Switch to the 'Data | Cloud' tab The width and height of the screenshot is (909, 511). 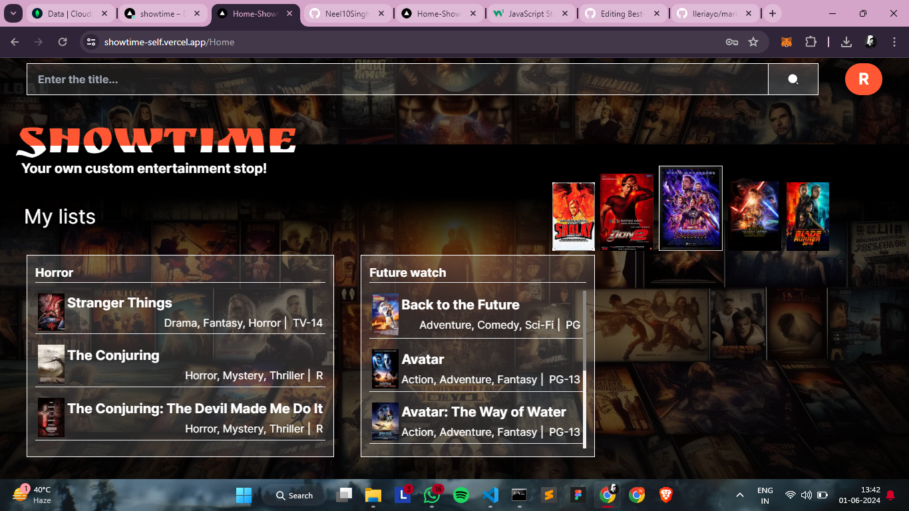[x=70, y=13]
